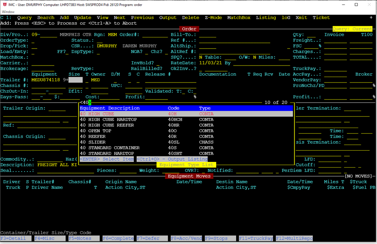Click F8=Acc/Vend function key button
This screenshot has height=244, width=377.
coord(186,238)
